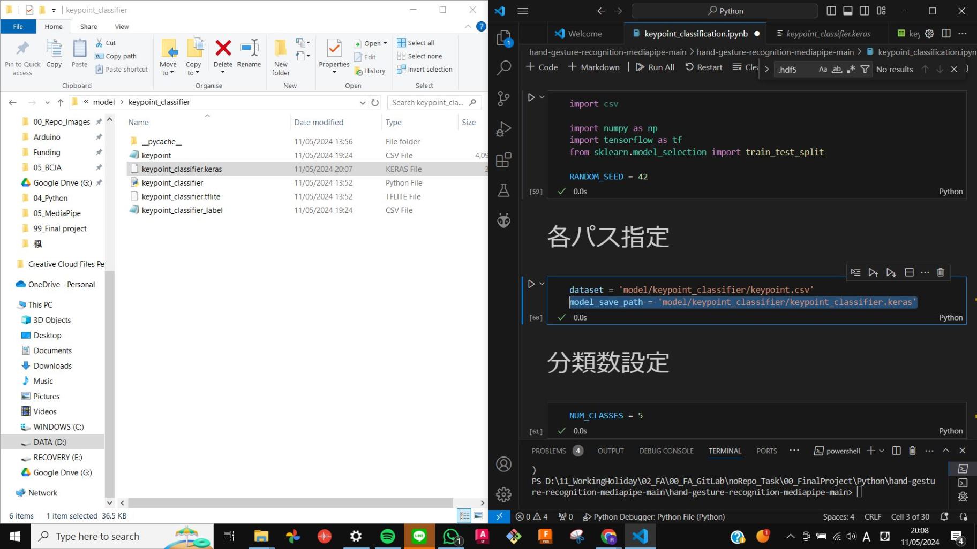Switch to large icons view in Explorer
Image resolution: width=977 pixels, height=549 pixels.
(478, 516)
